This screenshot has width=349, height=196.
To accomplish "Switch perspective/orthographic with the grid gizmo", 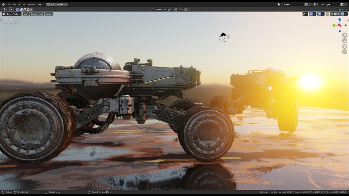I will point(345,52).
